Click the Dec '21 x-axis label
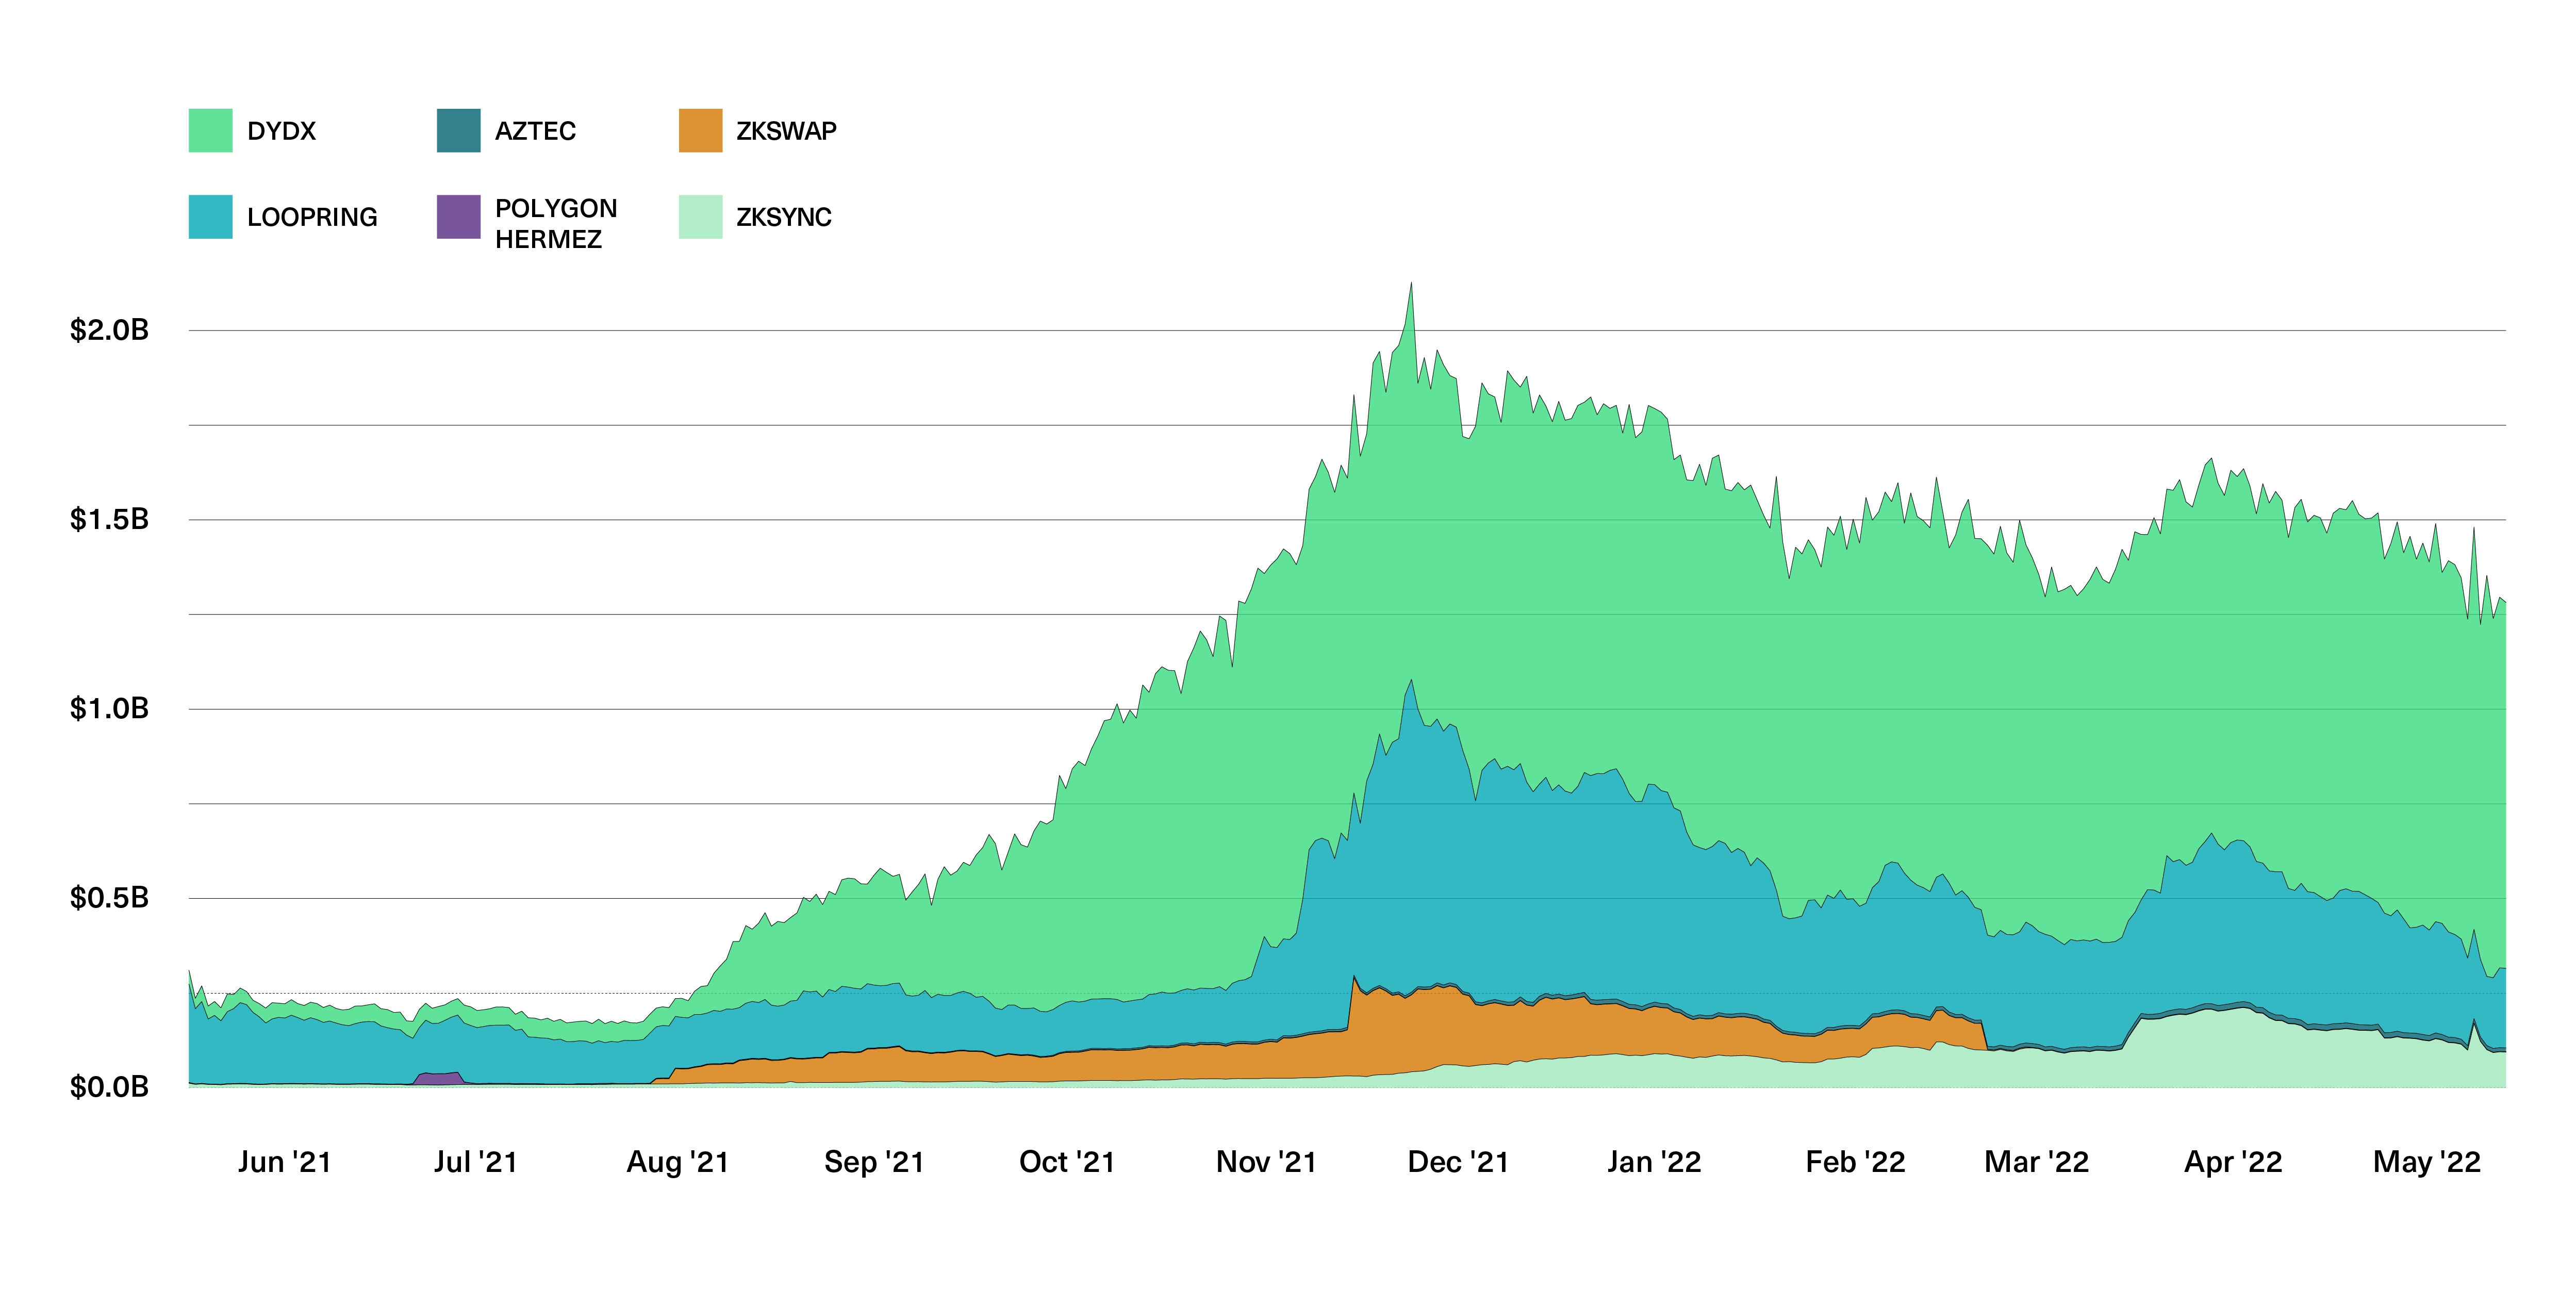The image size is (2576, 1289). tap(1457, 1162)
